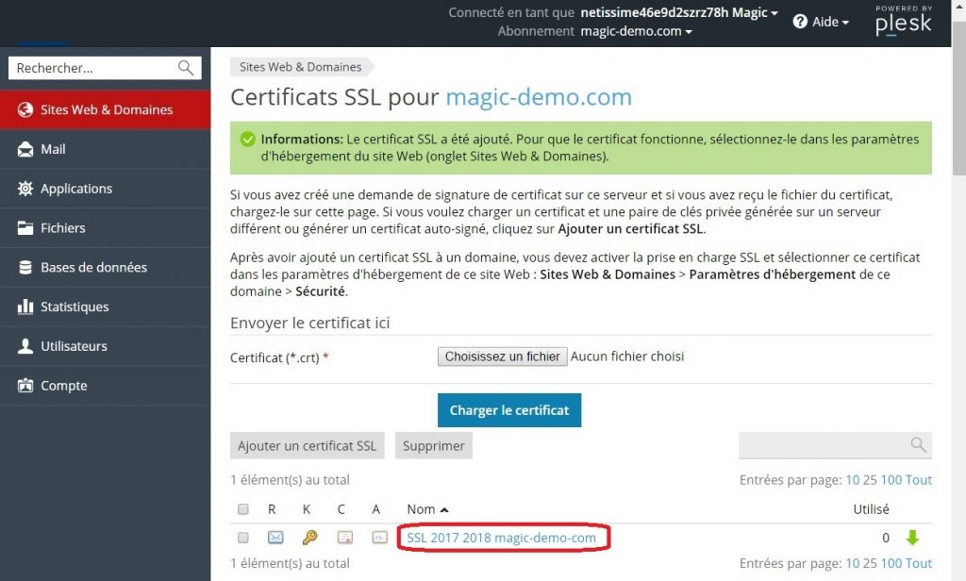Click 'Aucun fichier choisi' text
Screen dimensions: 966x581
pos(626,357)
